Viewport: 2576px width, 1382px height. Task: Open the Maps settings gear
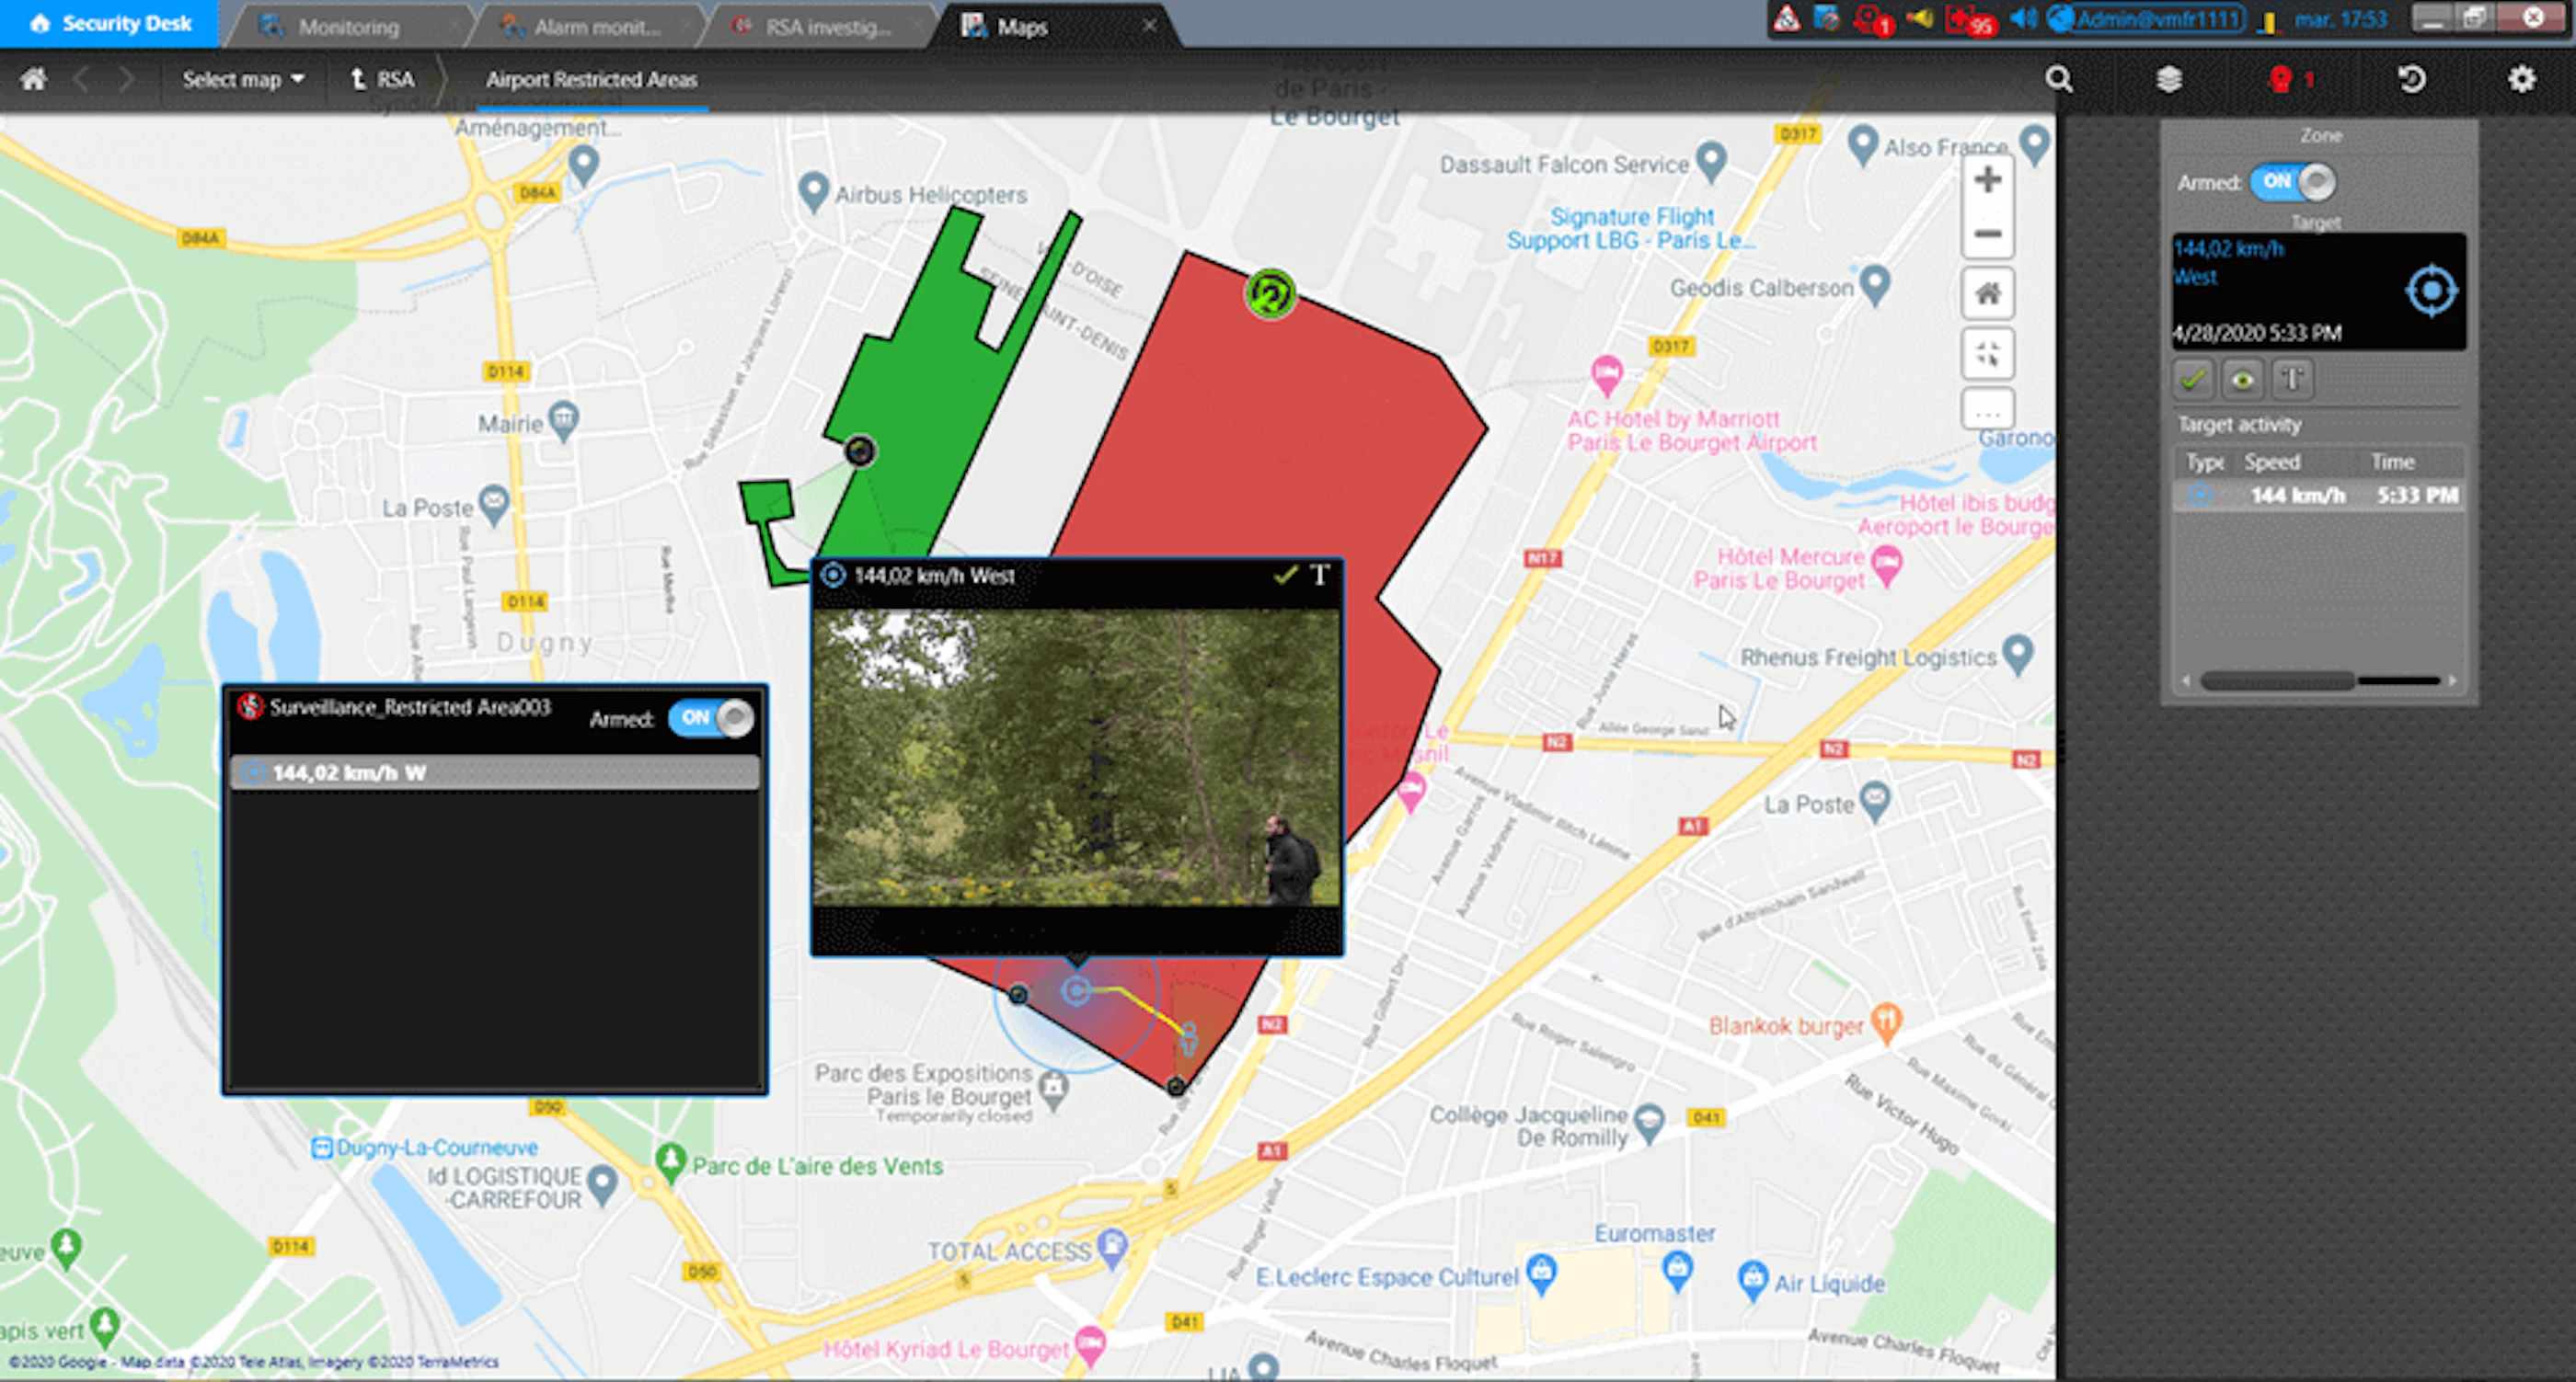tap(2523, 80)
